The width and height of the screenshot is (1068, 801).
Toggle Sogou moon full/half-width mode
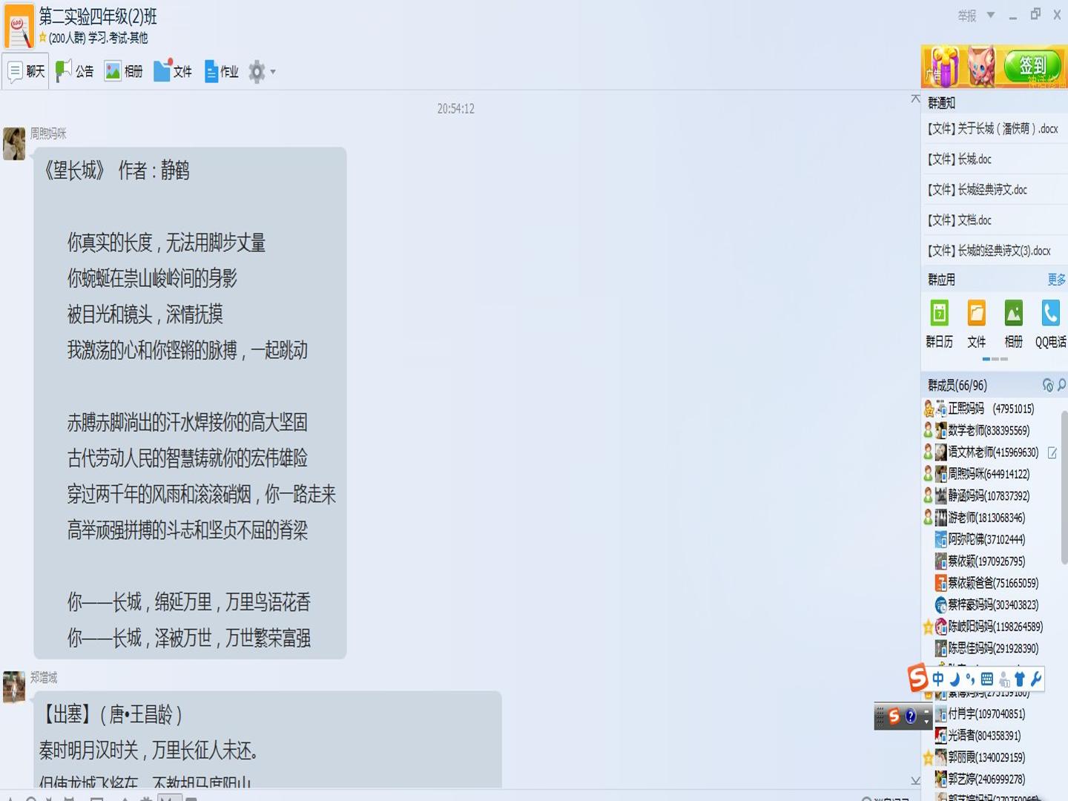pyautogui.click(x=955, y=679)
